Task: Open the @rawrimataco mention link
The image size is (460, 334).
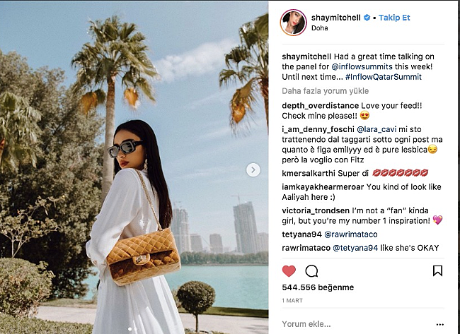Action: pos(351,234)
